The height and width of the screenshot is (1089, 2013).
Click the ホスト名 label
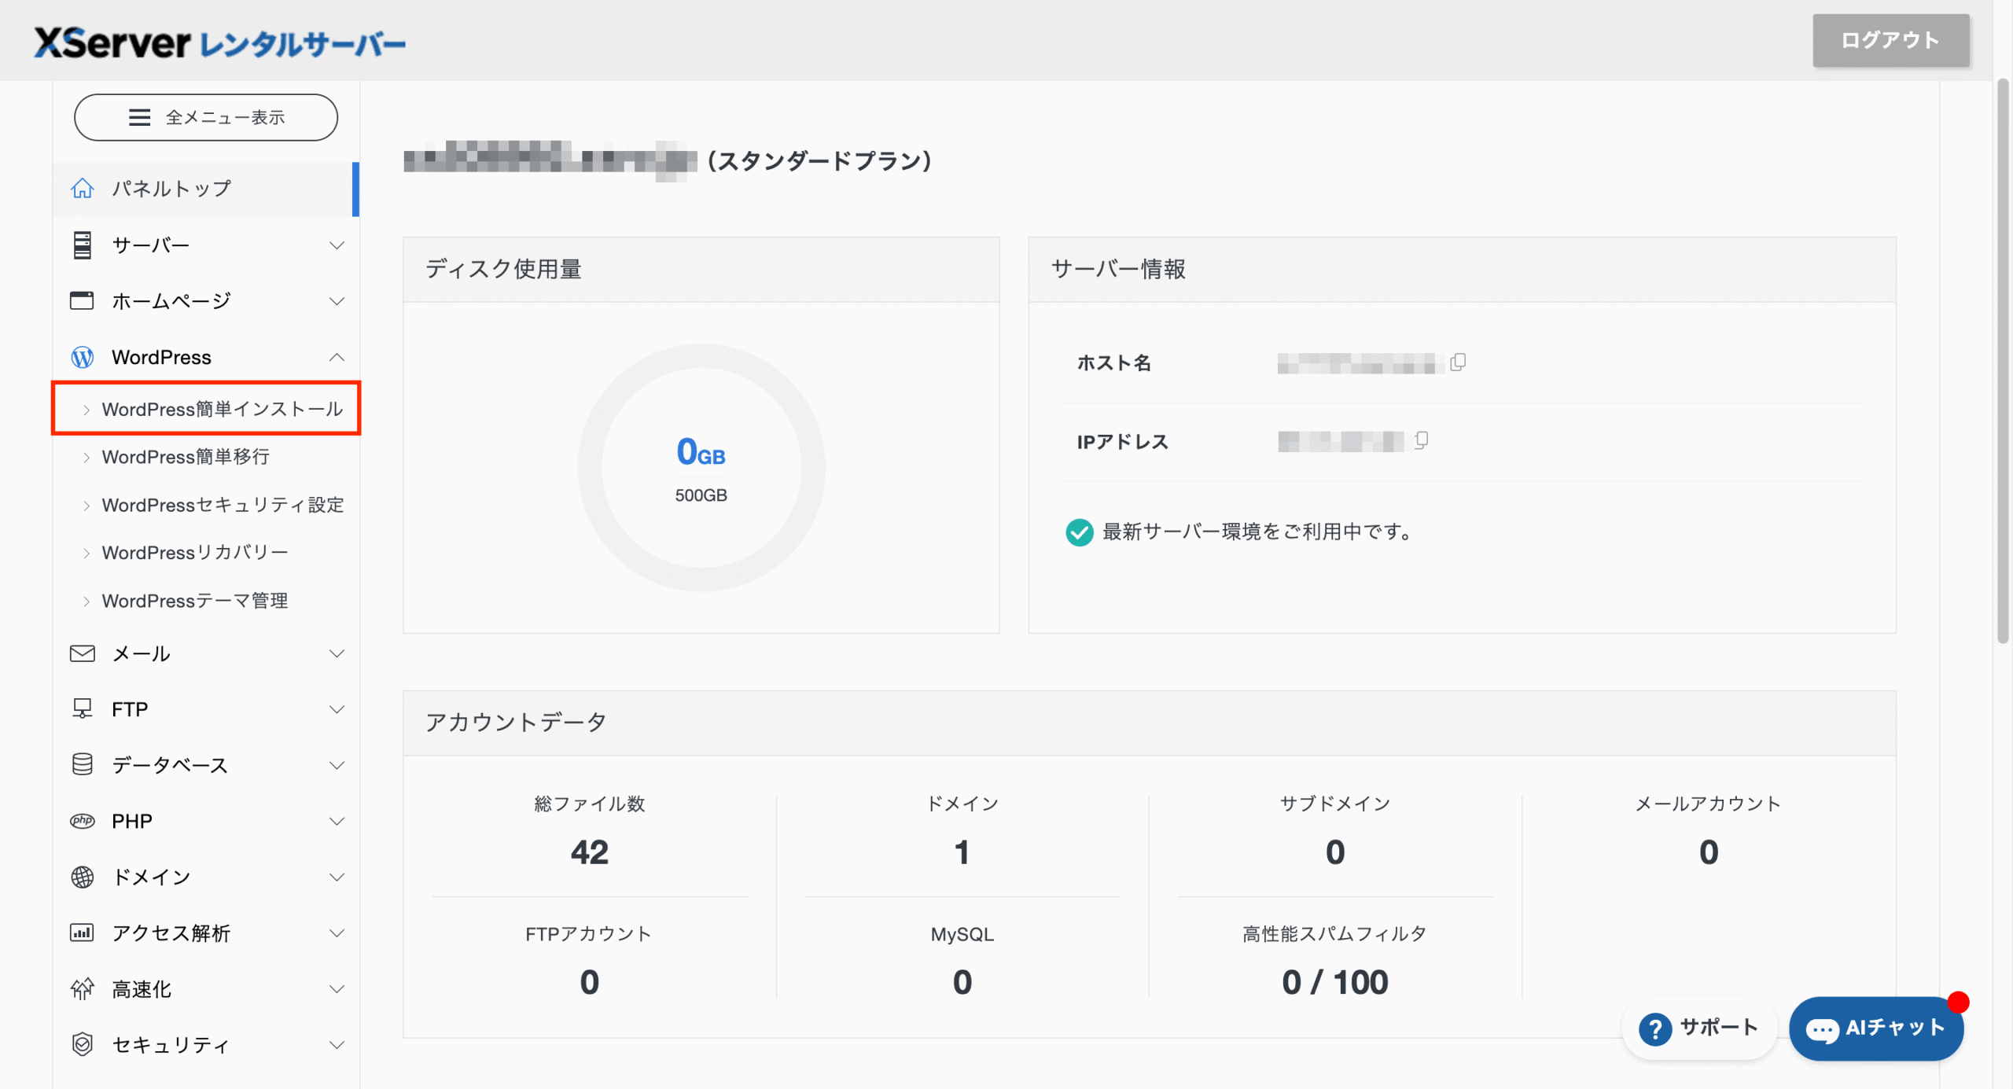click(1113, 362)
